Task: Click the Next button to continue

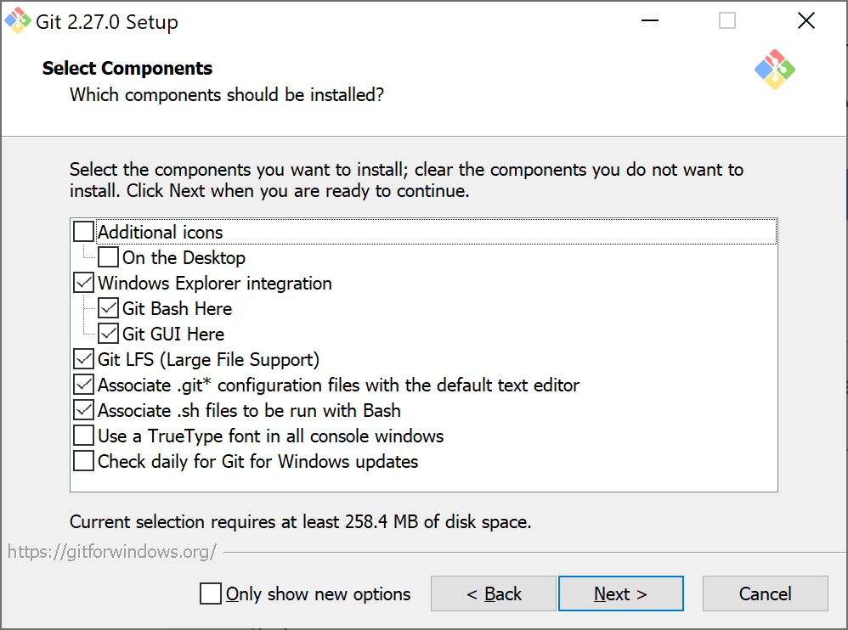Action: click(x=620, y=593)
